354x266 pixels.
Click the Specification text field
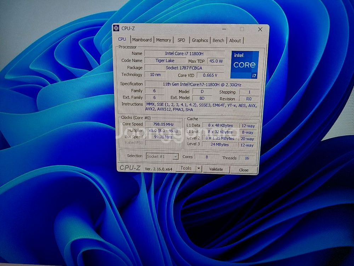202,84
